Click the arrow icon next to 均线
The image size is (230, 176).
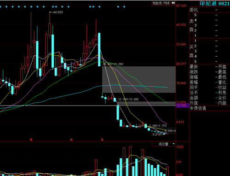tap(173, 3)
